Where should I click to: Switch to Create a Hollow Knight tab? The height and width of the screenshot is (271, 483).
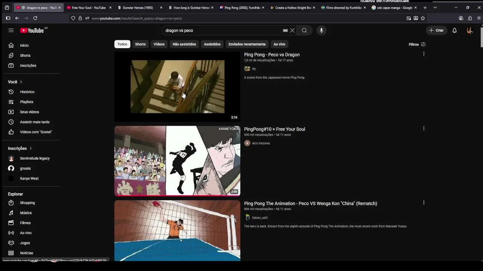[293, 8]
